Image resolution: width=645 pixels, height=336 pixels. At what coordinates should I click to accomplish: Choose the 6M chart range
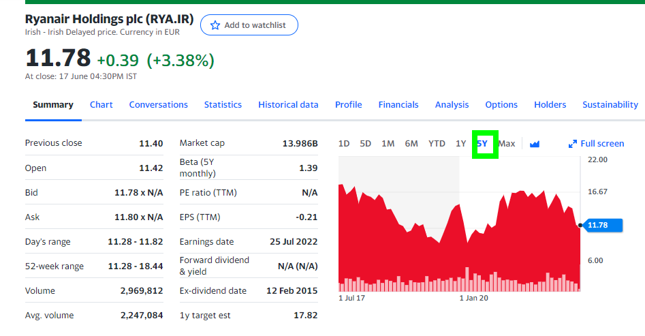point(411,144)
